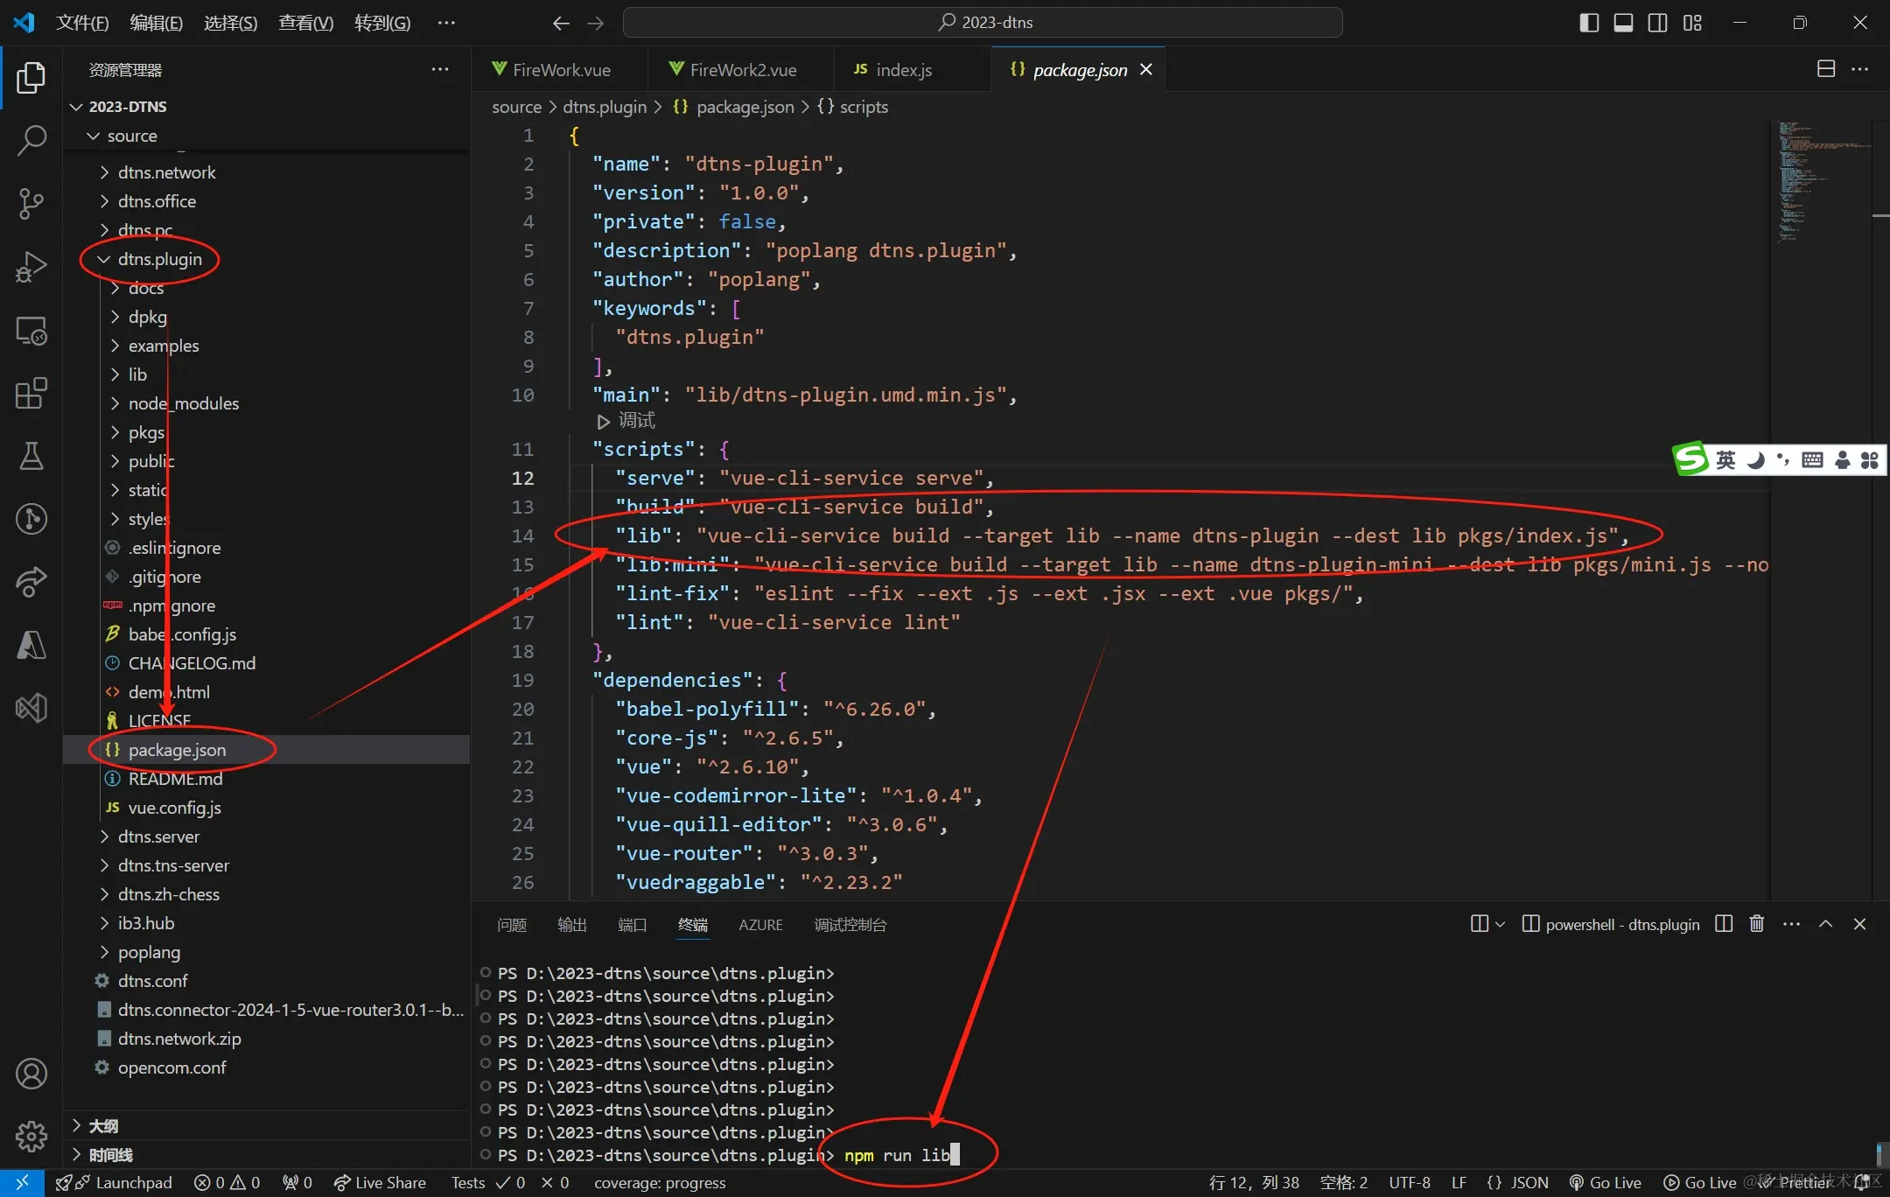
Task: Click the Kill Terminal trash icon
Action: coord(1756,924)
